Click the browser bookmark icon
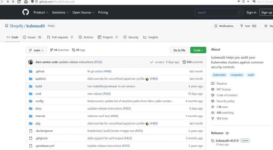 tap(243, 2)
